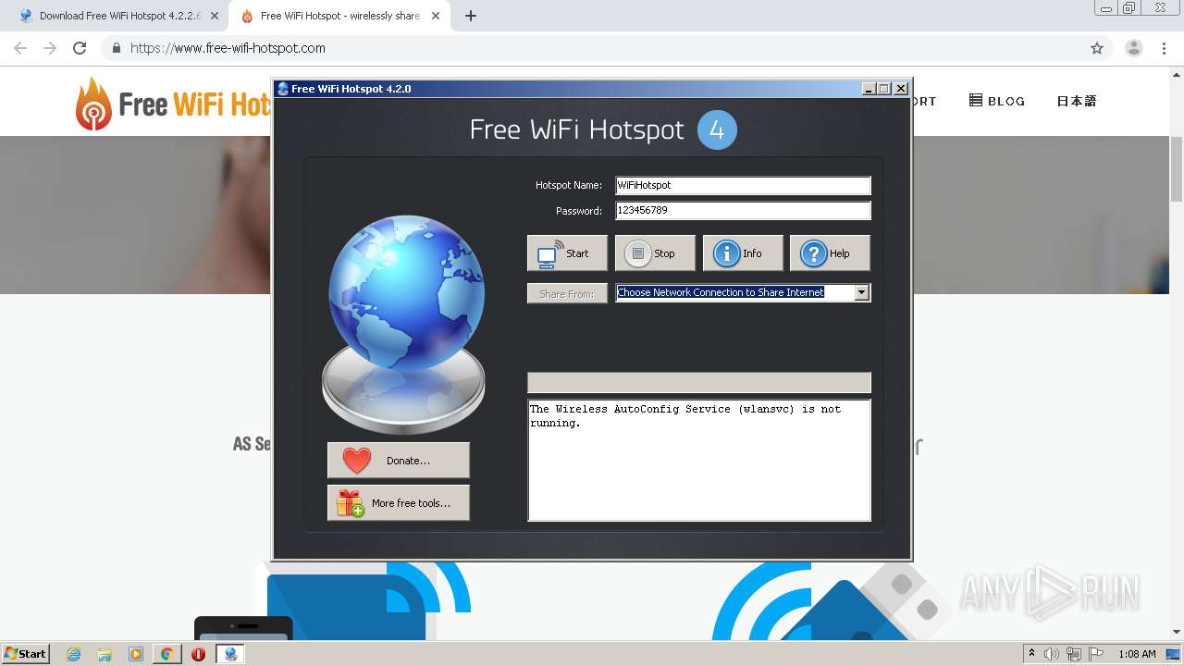Open the Chrome profile icon

click(1133, 48)
